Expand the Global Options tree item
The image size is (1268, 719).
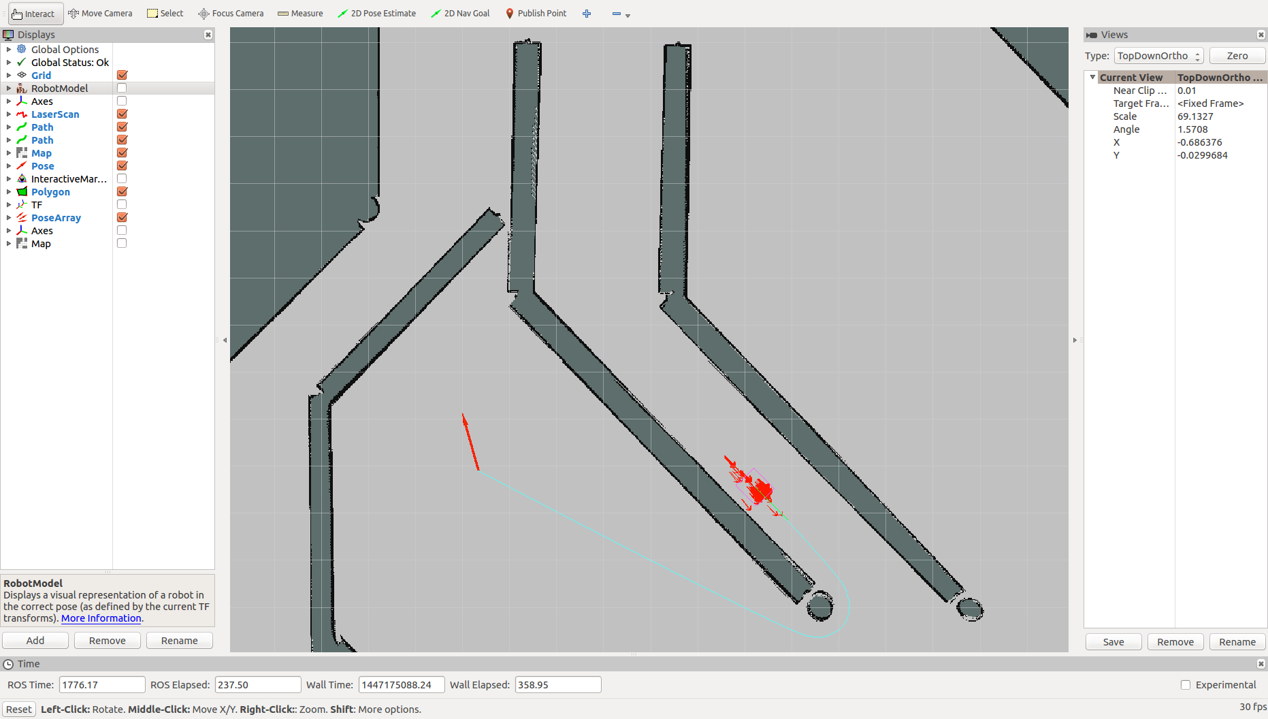9,49
